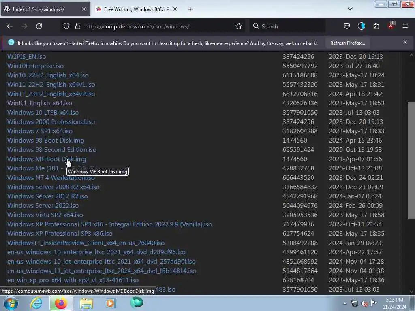
Task: Open Win11_23H2_English_x64v2.iso link
Action: point(51,94)
